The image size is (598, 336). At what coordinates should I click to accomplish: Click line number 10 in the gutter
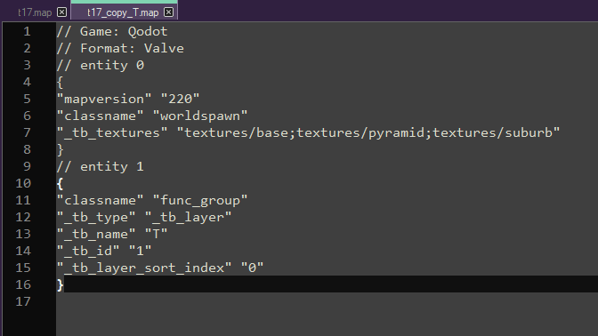23,183
